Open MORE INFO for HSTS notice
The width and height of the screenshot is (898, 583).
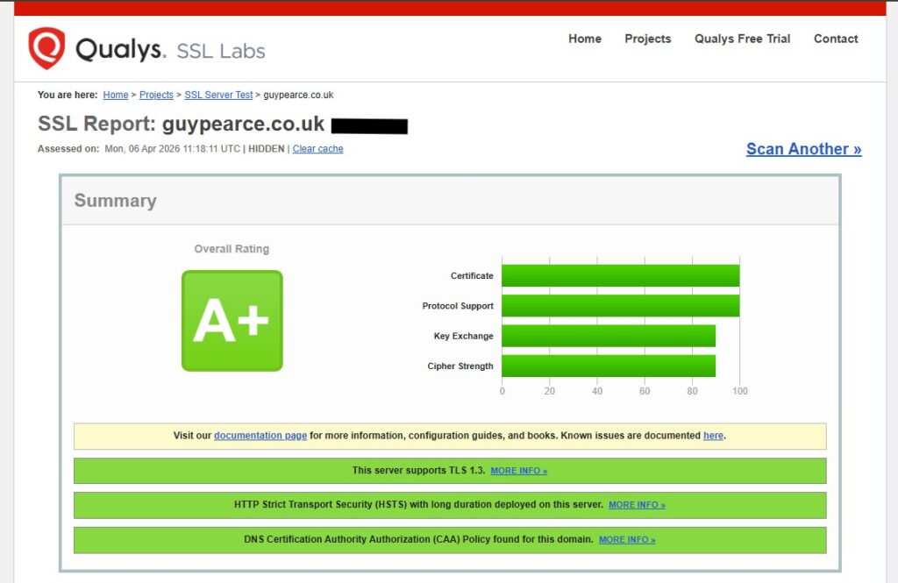637,505
